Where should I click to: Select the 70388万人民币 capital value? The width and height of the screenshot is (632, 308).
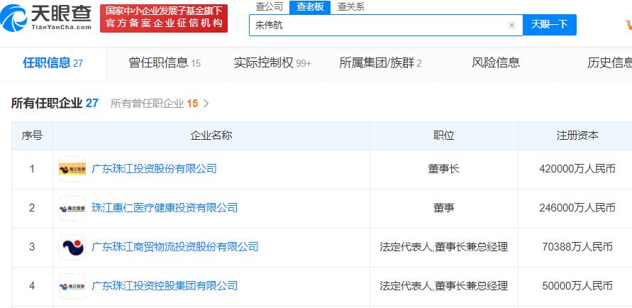(x=577, y=247)
